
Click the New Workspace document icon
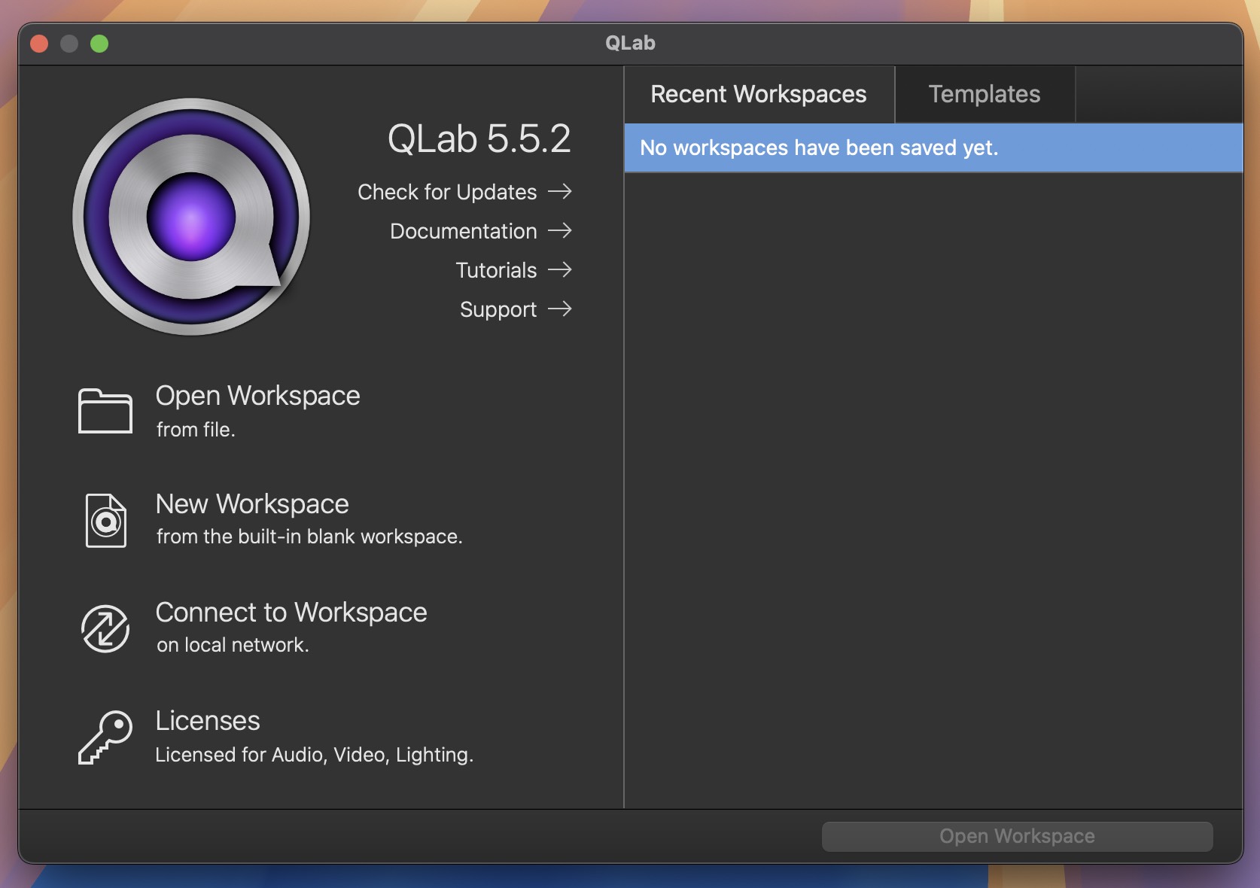point(106,520)
